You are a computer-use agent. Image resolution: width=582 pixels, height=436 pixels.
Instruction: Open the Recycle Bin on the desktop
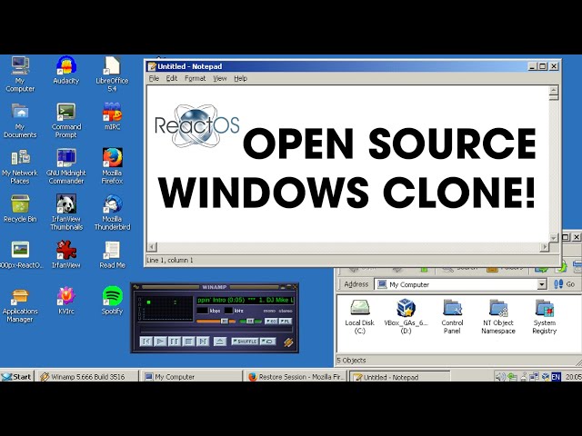20,208
